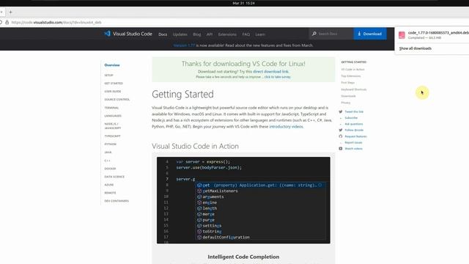Screen dimensions: 469x264
Task: Expand the Python sidebar section
Action: tap(111, 144)
